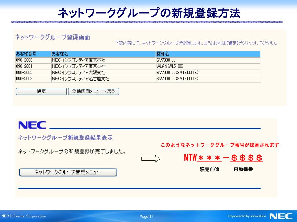Select NECインフロンティア名古屋支社 customer name cell

[x=104, y=79]
